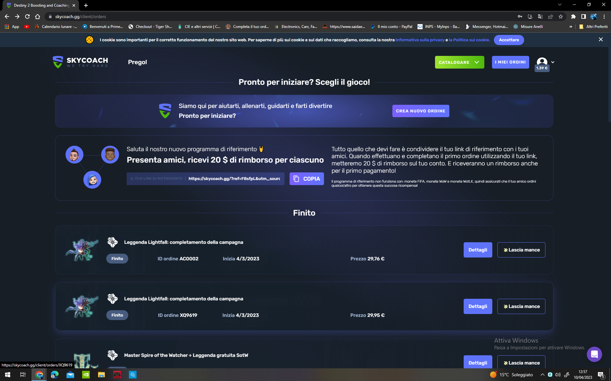611x381 pixels.
Task: Open the Informativa sulla privacy link
Action: coord(419,40)
